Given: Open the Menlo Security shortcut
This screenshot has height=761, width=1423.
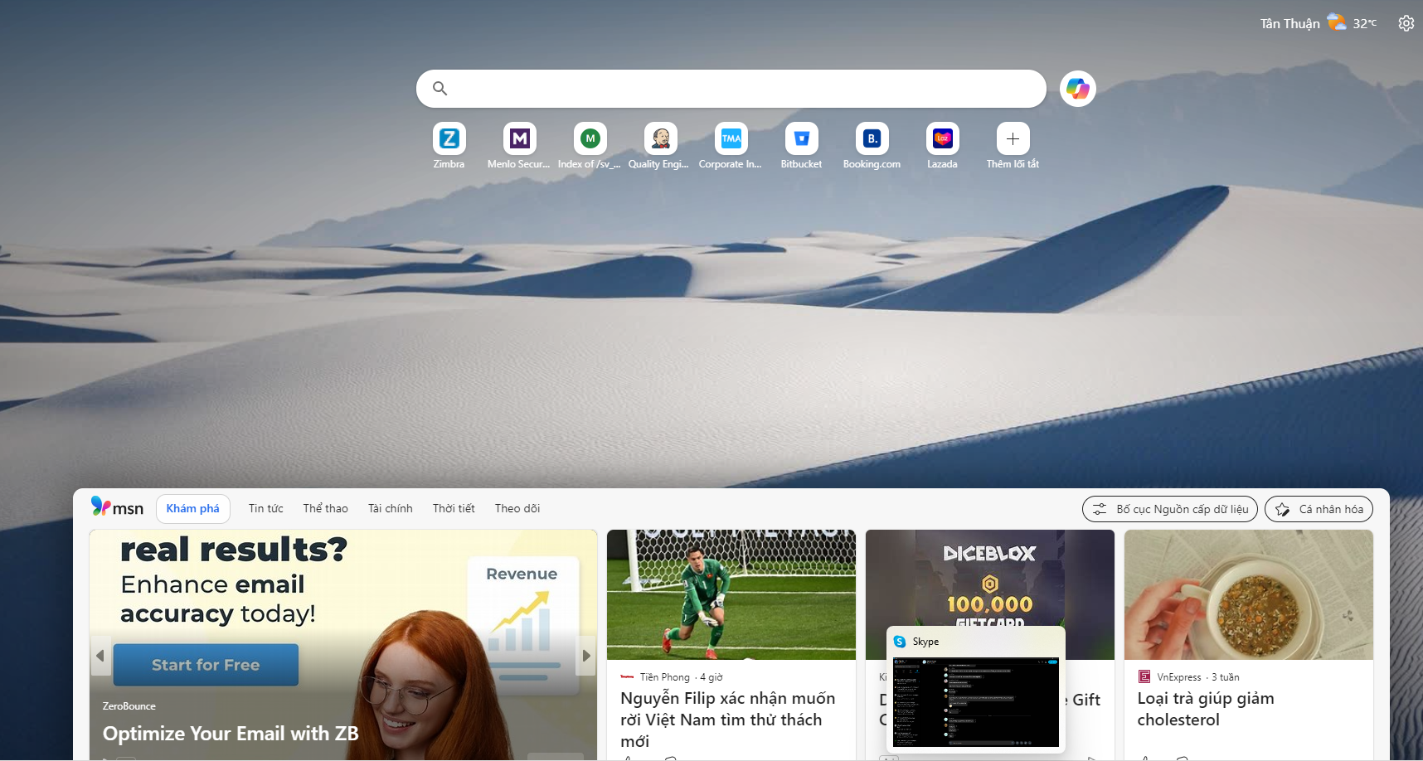Looking at the screenshot, I should pos(519,139).
